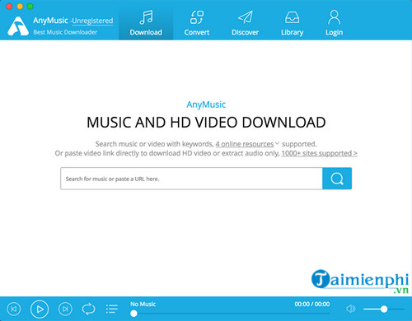Open the Discover tab
412x321 pixels.
[245, 23]
